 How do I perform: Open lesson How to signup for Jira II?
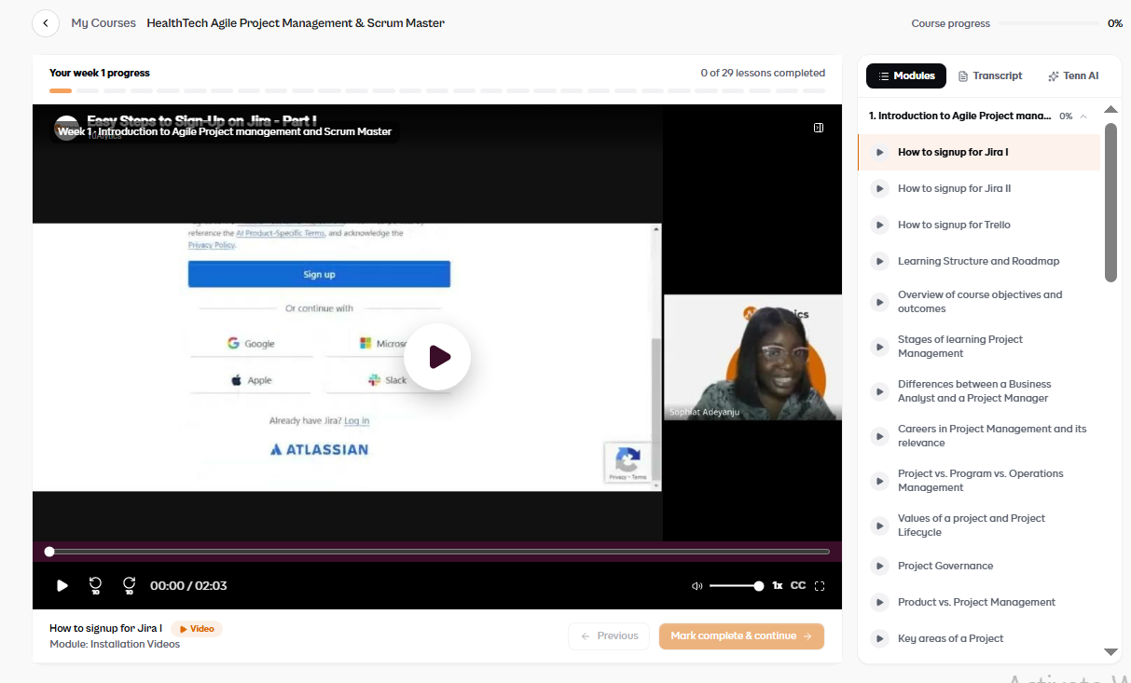coord(979,188)
